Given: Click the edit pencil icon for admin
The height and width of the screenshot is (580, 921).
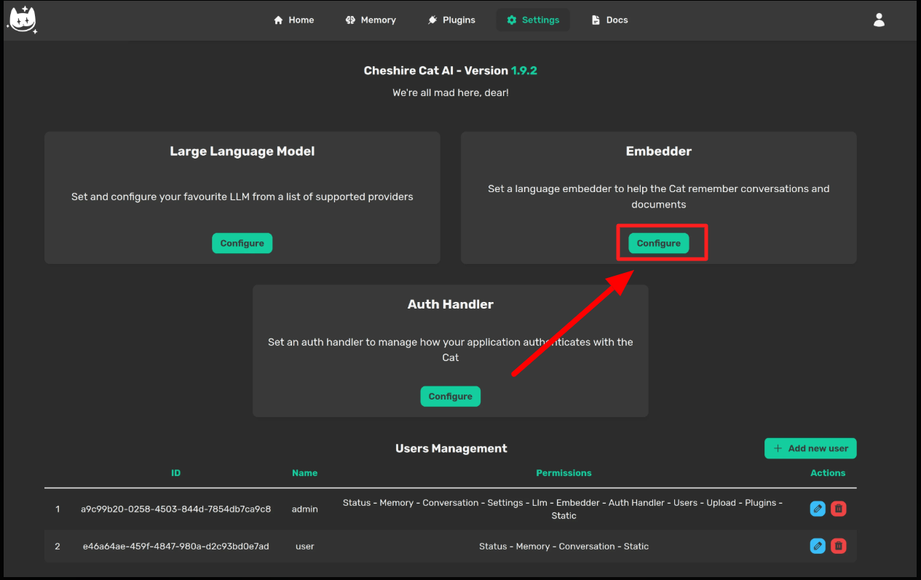Looking at the screenshot, I should pos(818,509).
